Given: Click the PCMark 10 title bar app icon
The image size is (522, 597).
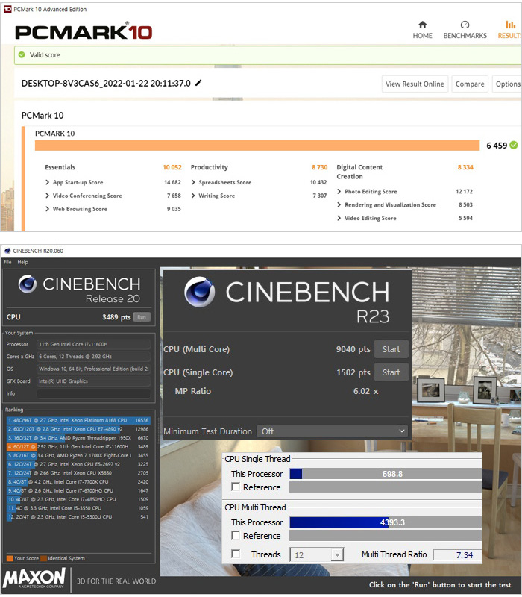Looking at the screenshot, I should click(x=7, y=9).
